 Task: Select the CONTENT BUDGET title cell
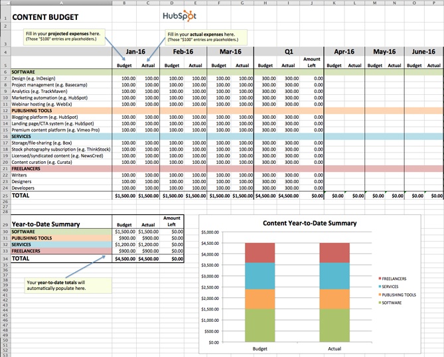[40, 16]
